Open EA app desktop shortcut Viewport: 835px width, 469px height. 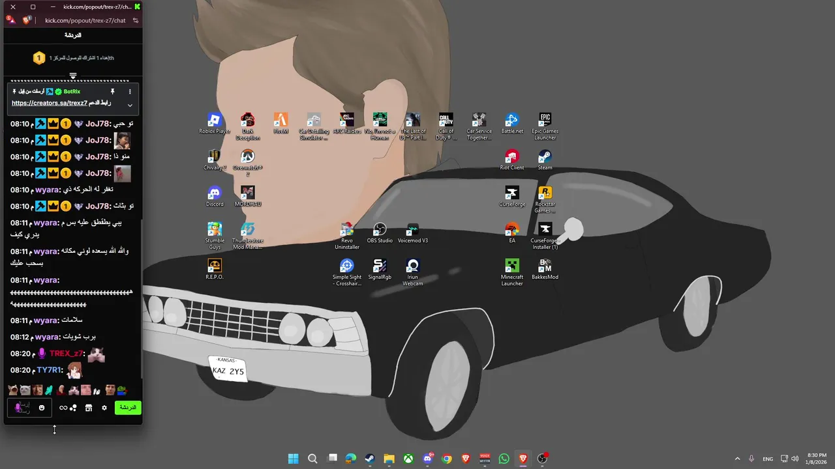512,233
